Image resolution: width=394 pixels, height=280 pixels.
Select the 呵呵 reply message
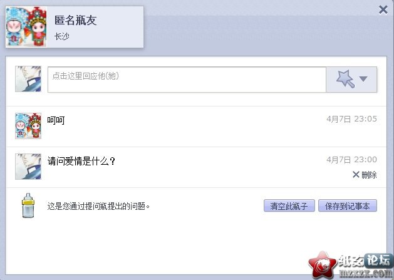pos(56,120)
